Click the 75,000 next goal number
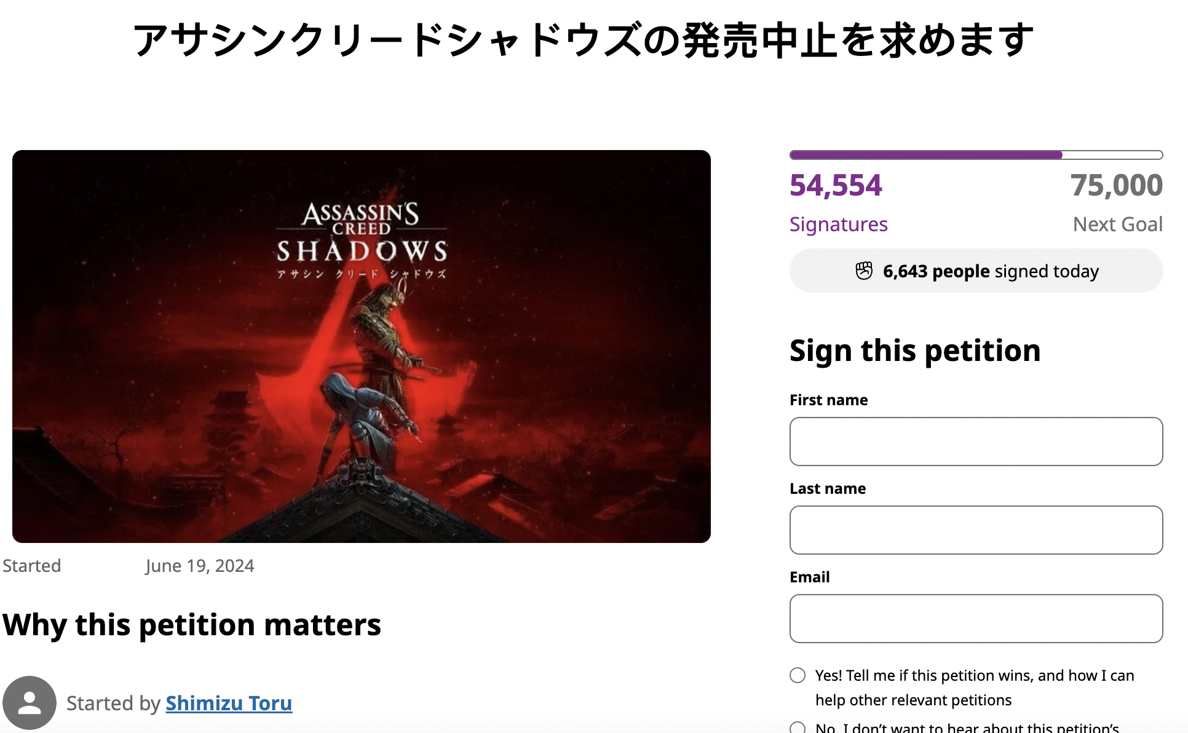 tap(1116, 185)
